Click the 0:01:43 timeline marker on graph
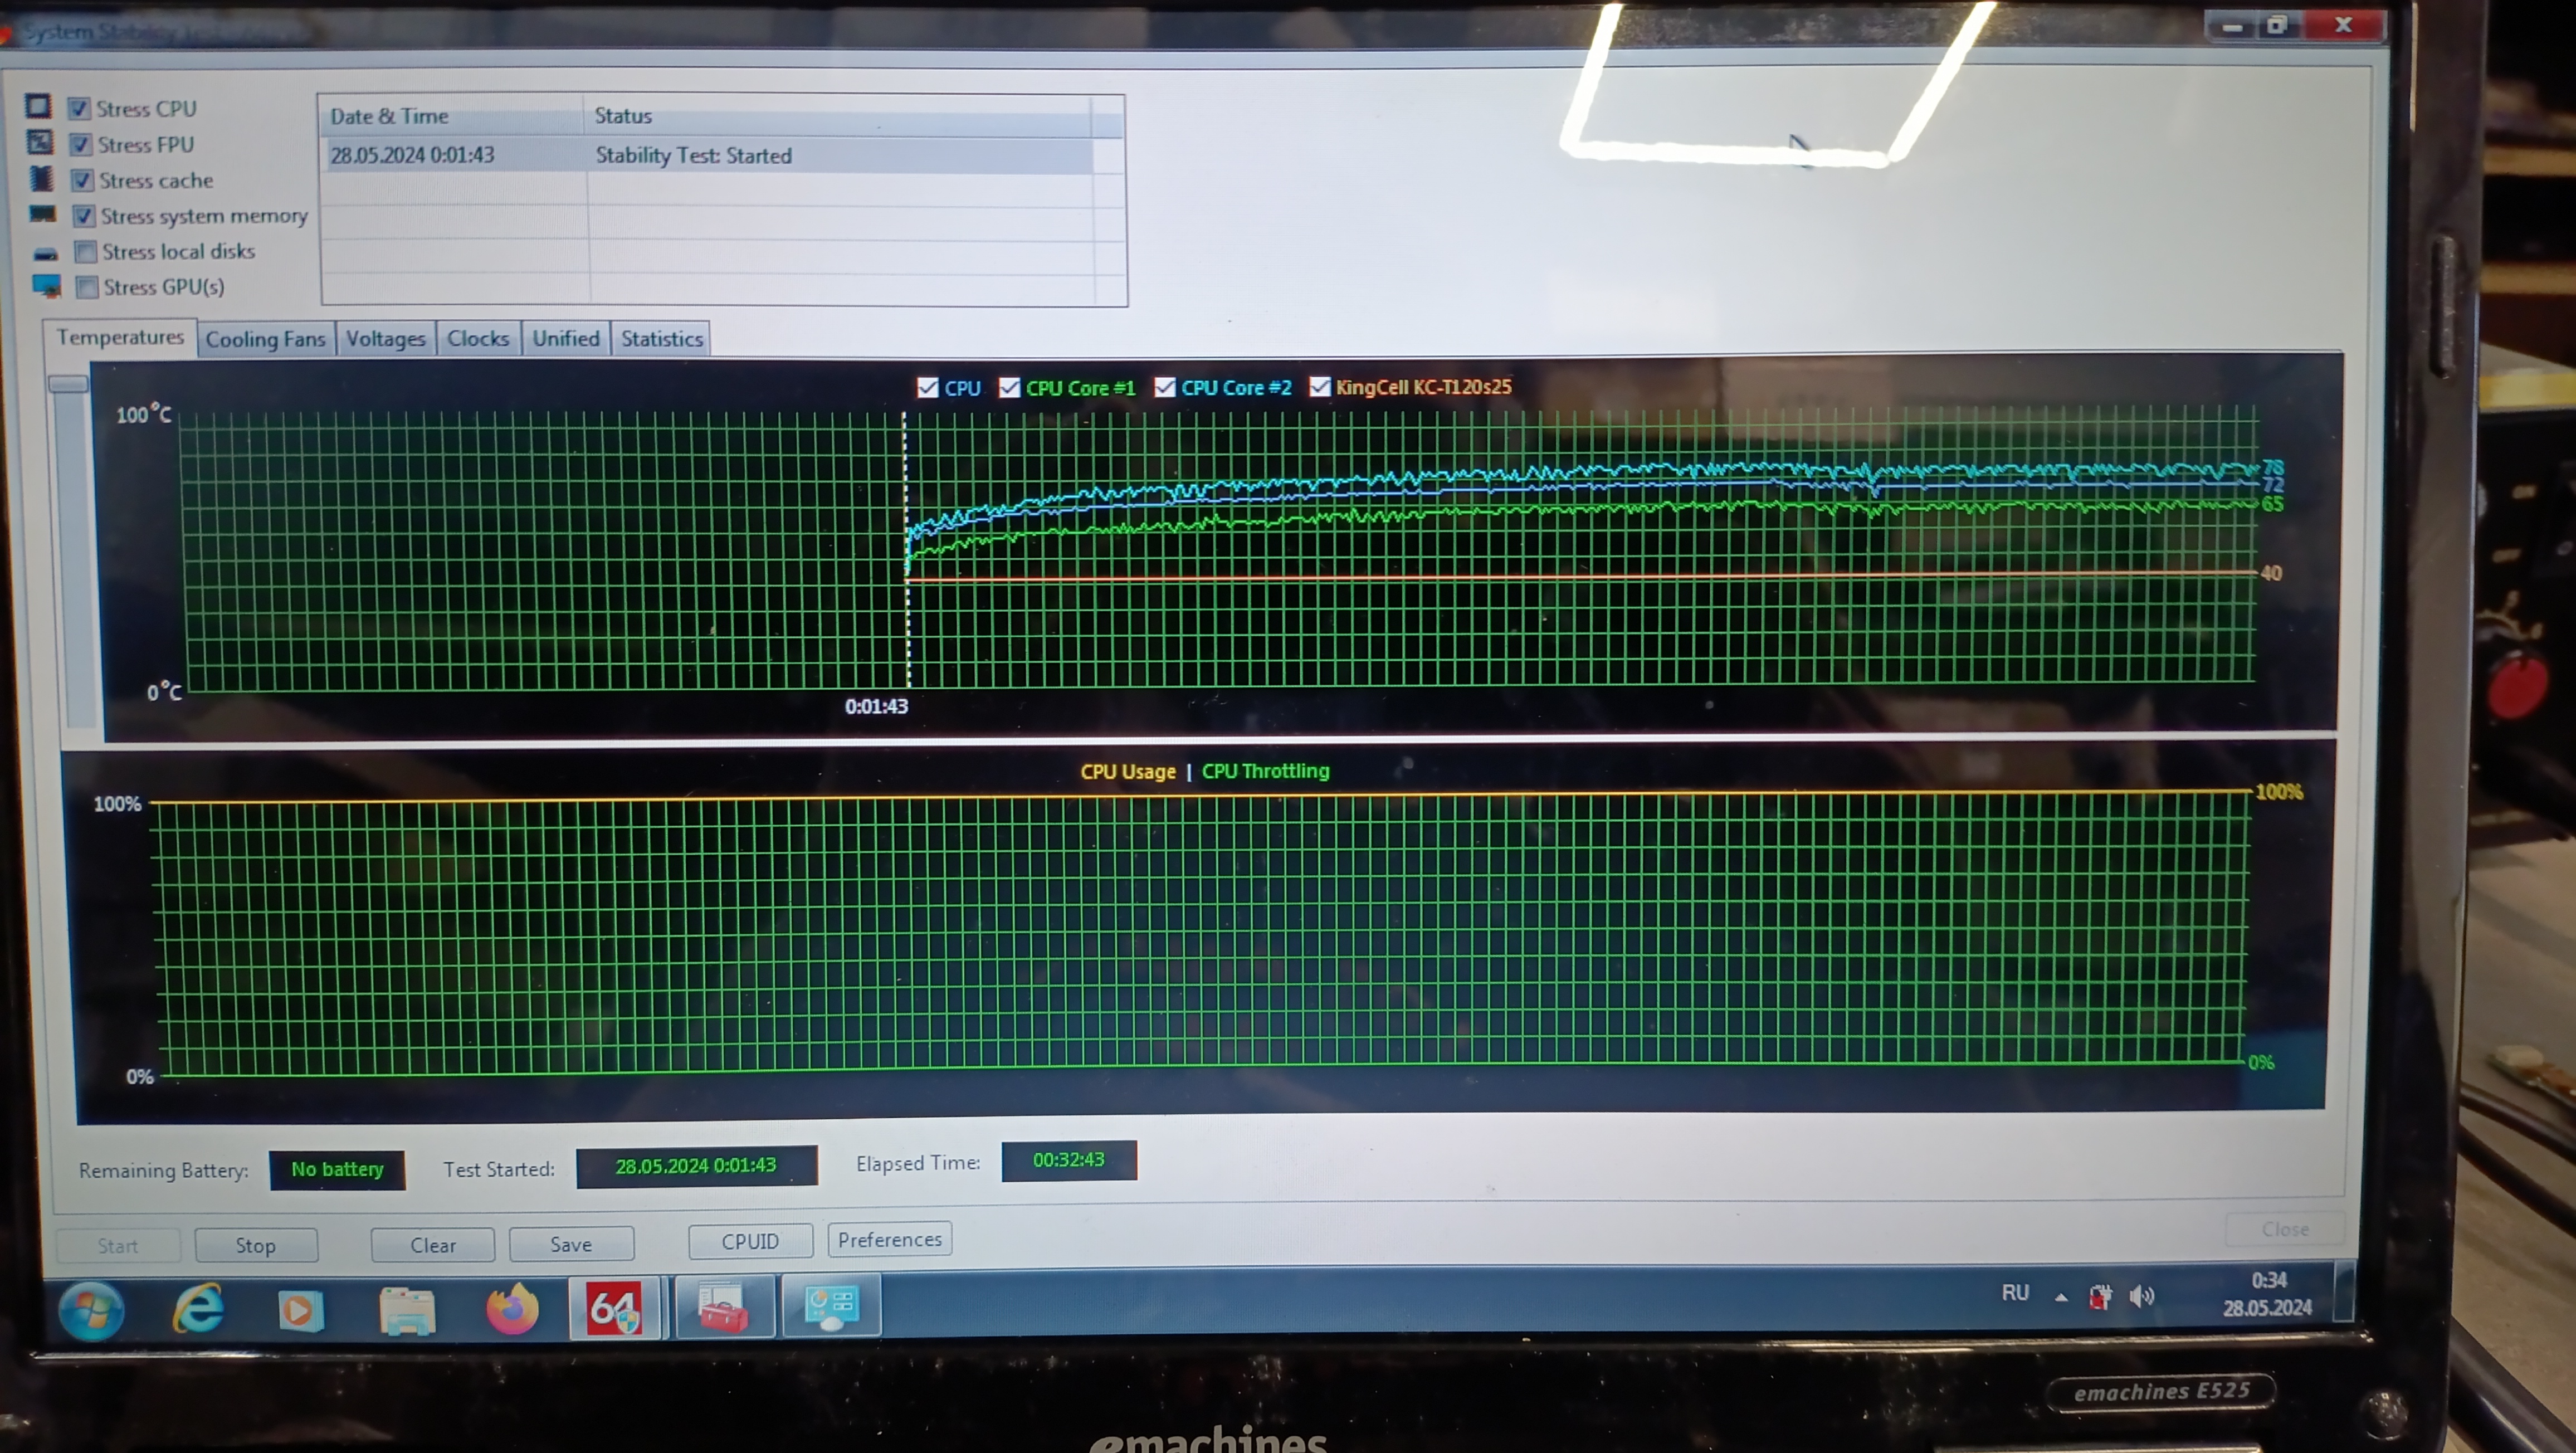Viewport: 2576px width, 1453px height. (x=876, y=706)
